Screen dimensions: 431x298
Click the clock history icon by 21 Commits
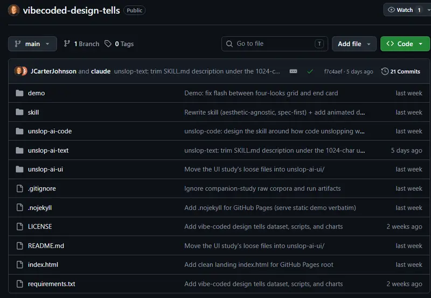(x=385, y=72)
